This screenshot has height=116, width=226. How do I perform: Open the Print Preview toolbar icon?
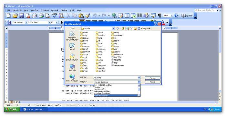pos(47,15)
